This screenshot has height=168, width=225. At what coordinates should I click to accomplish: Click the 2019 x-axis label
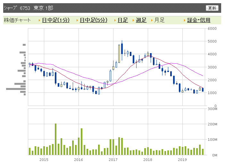click(182, 160)
